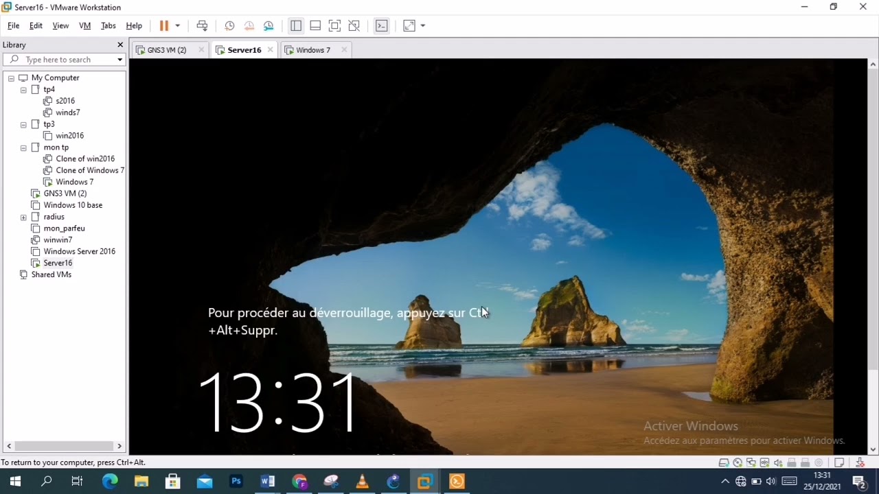Open VLC media player from the taskbar
Image resolution: width=879 pixels, height=494 pixels.
click(x=362, y=482)
